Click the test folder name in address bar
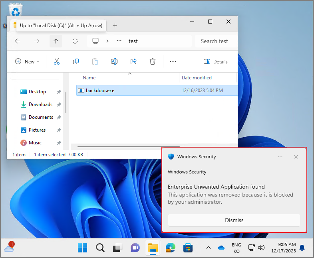This screenshot has width=314, height=258. click(133, 41)
